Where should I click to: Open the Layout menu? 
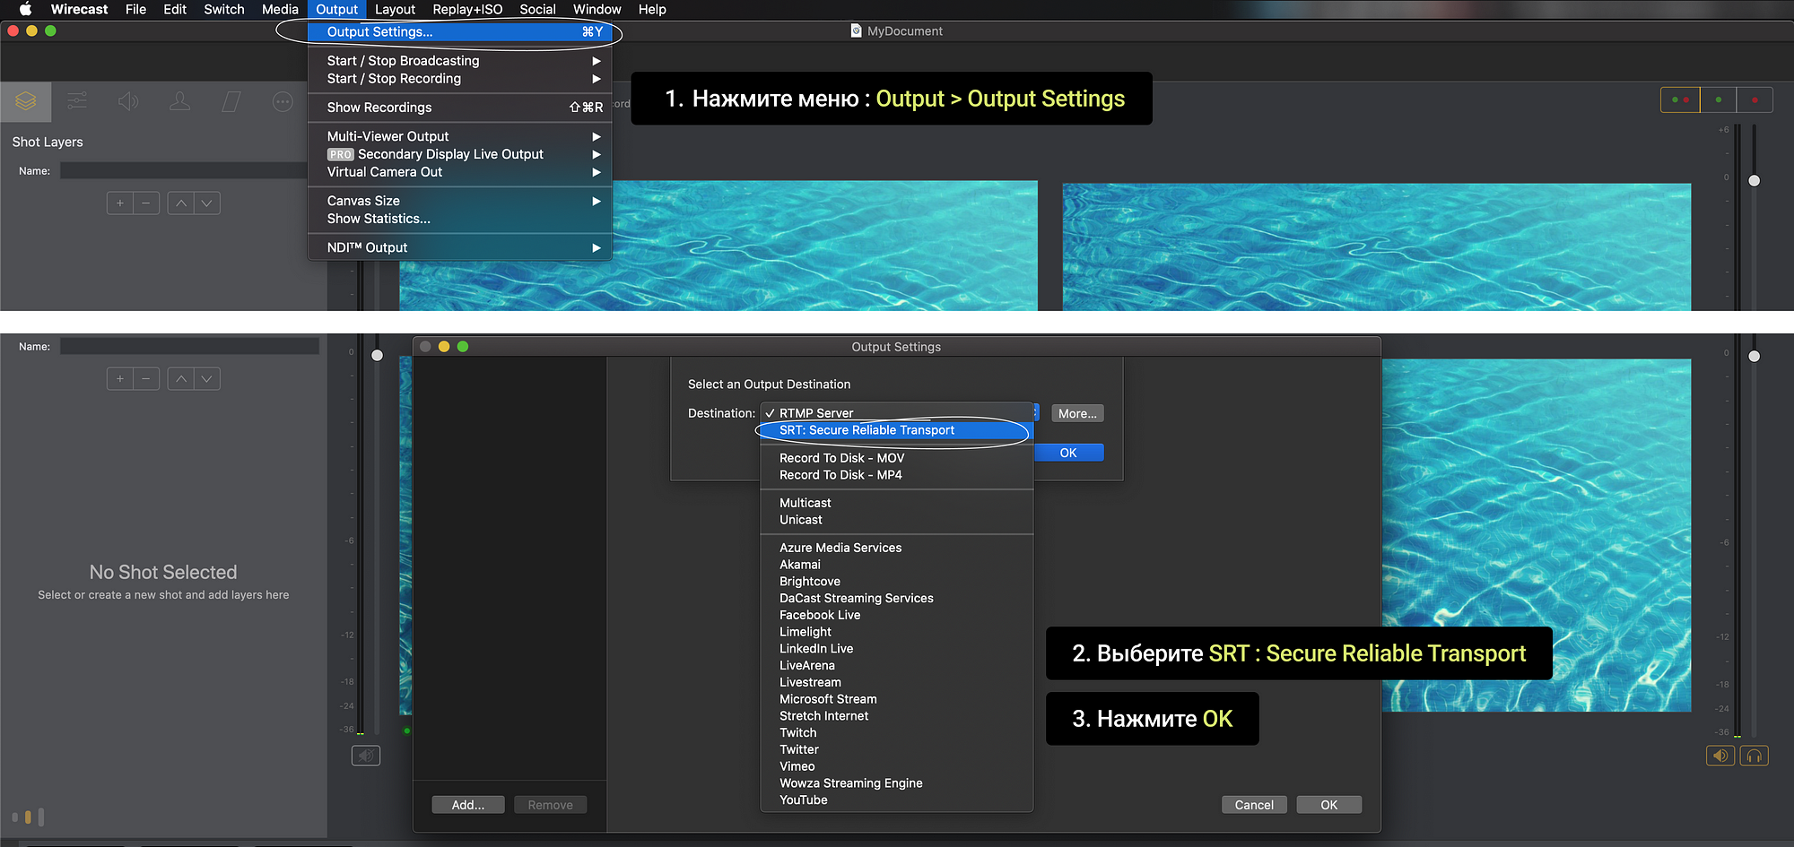[395, 9]
